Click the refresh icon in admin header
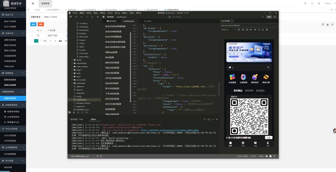The width and height of the screenshot is (336, 172). (x=305, y=3)
